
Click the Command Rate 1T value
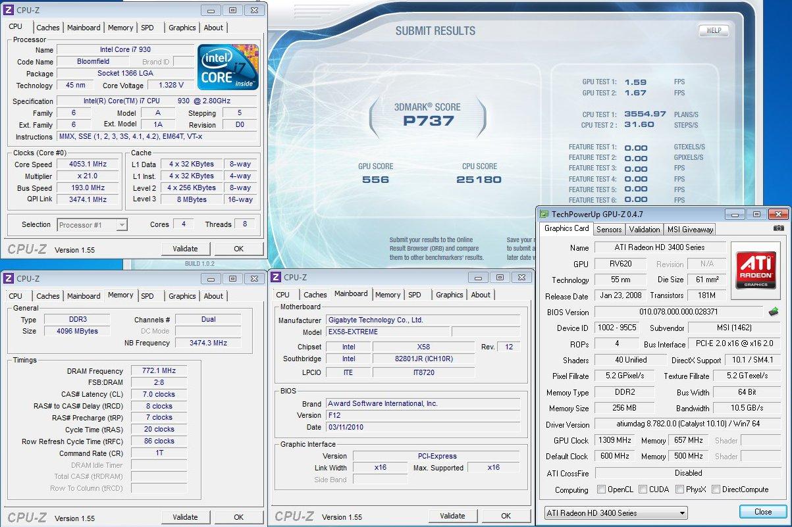tap(159, 453)
